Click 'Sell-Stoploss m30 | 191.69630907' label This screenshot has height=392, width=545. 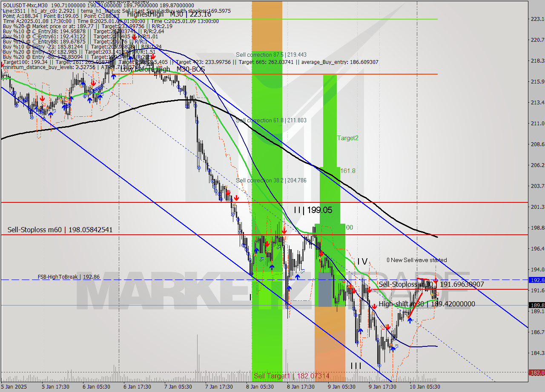[431, 284]
